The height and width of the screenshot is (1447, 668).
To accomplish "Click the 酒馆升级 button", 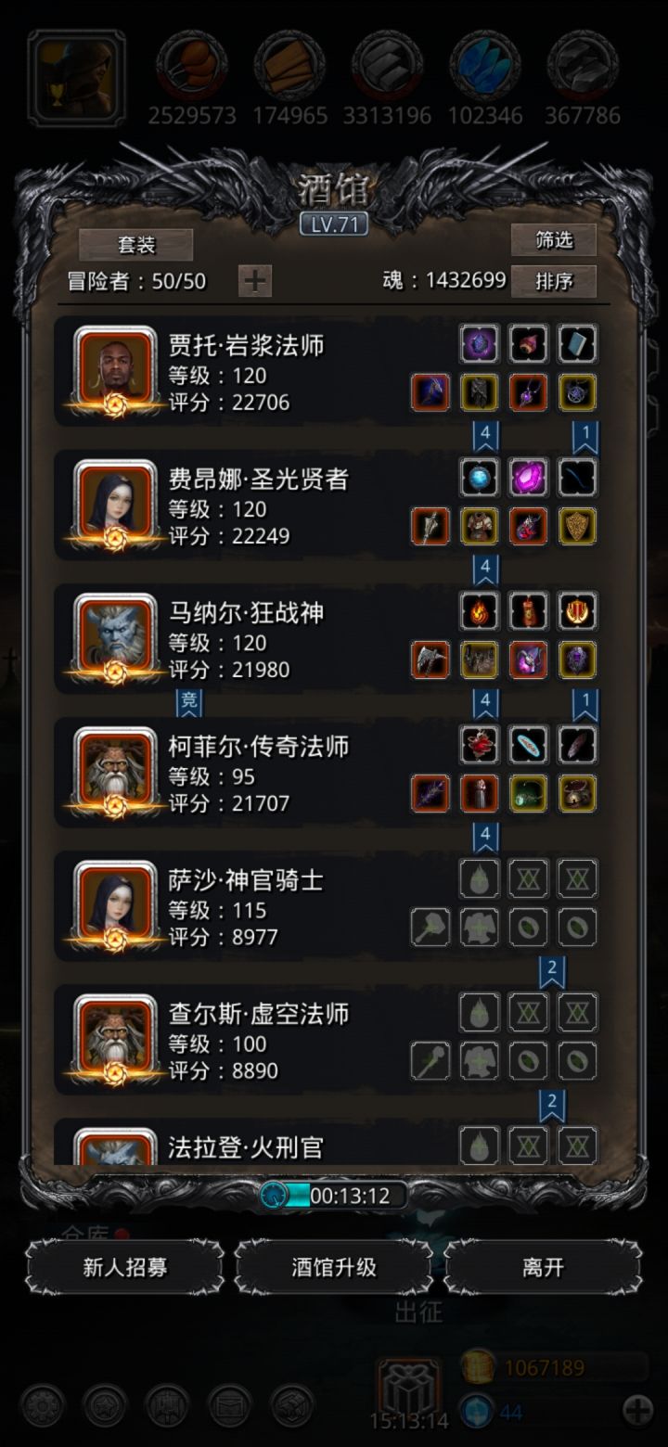I will tap(334, 1267).
